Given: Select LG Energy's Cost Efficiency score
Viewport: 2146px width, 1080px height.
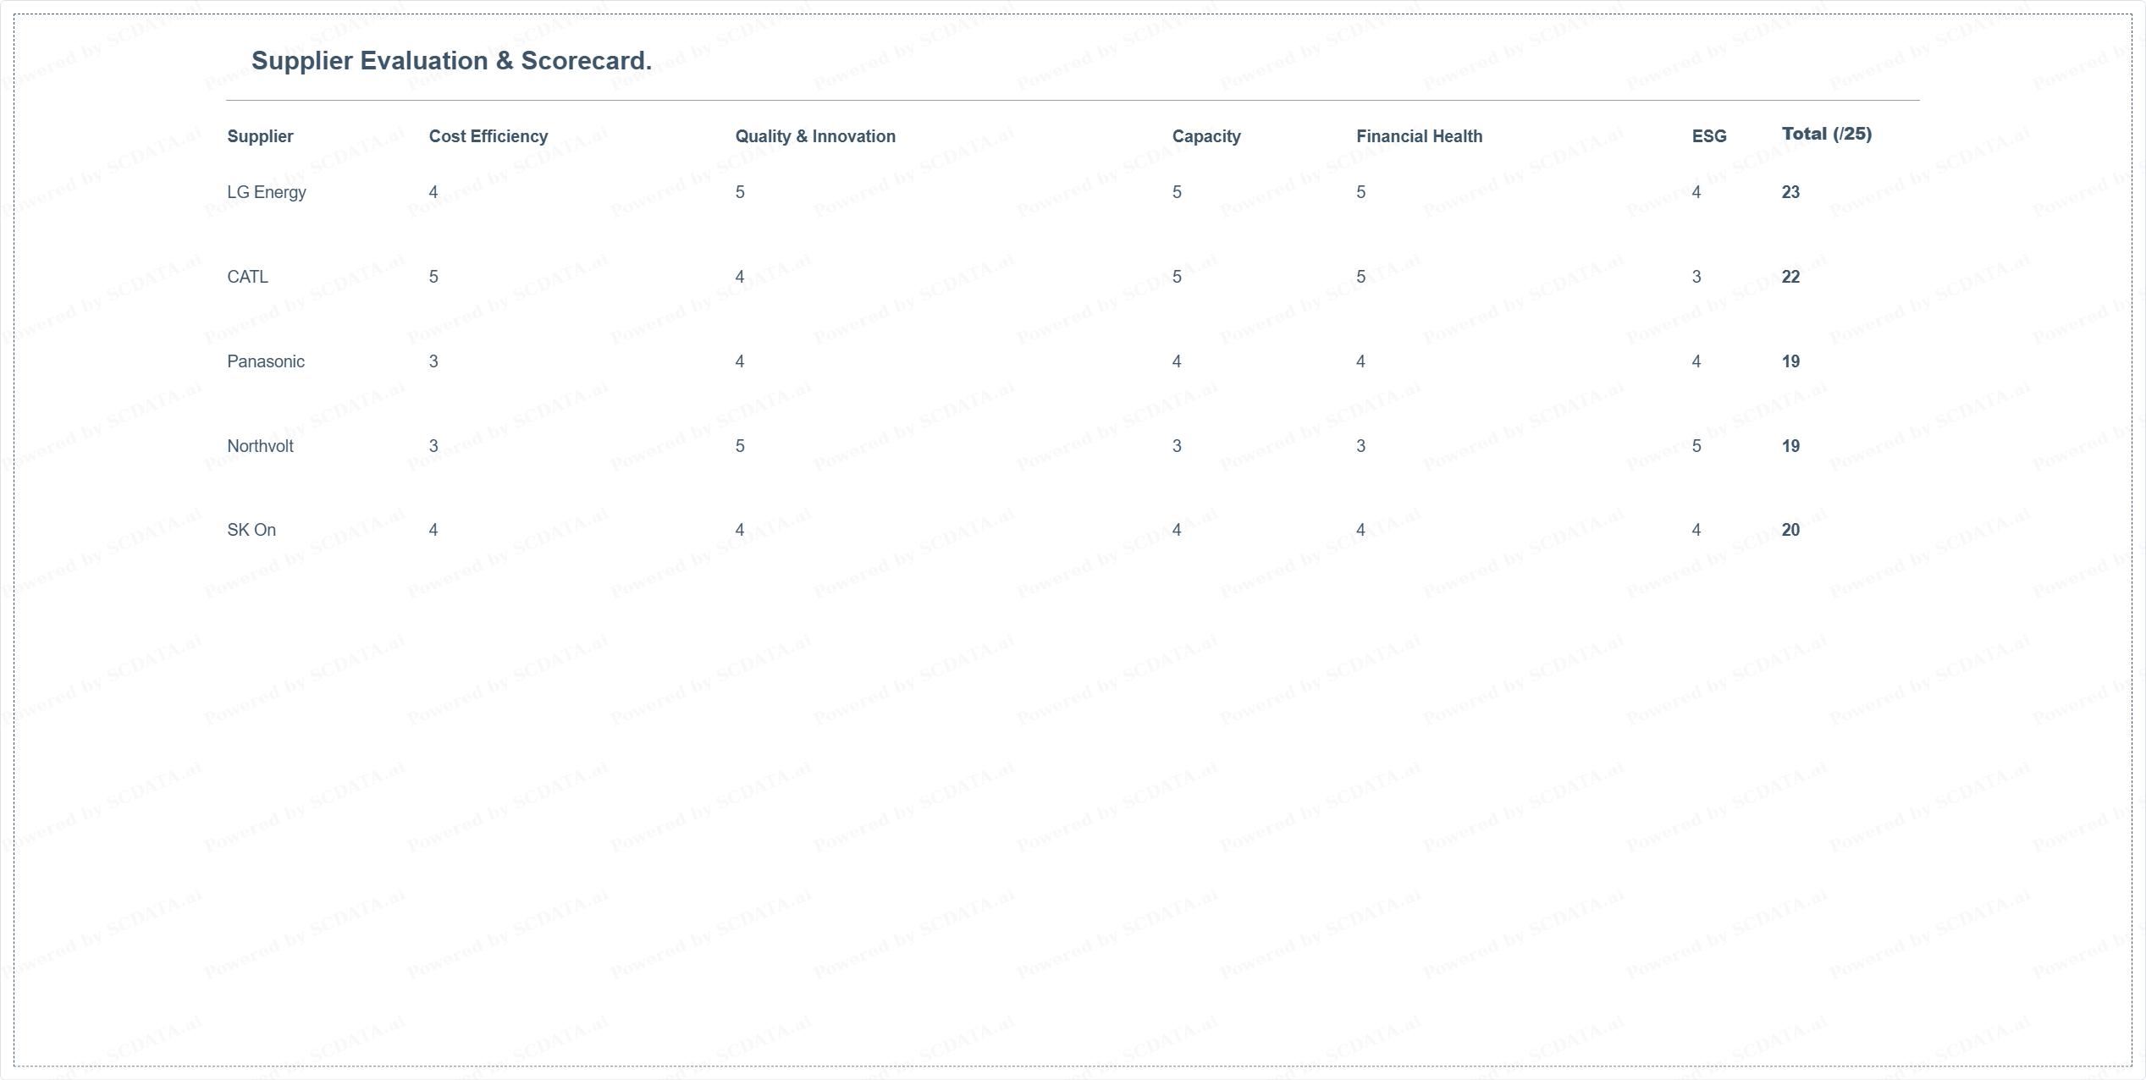Looking at the screenshot, I should pyautogui.click(x=433, y=192).
